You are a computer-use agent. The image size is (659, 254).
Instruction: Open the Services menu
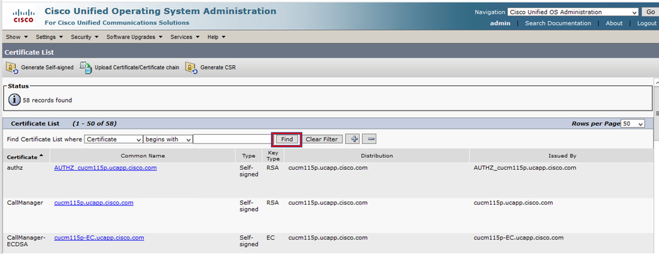(185, 37)
